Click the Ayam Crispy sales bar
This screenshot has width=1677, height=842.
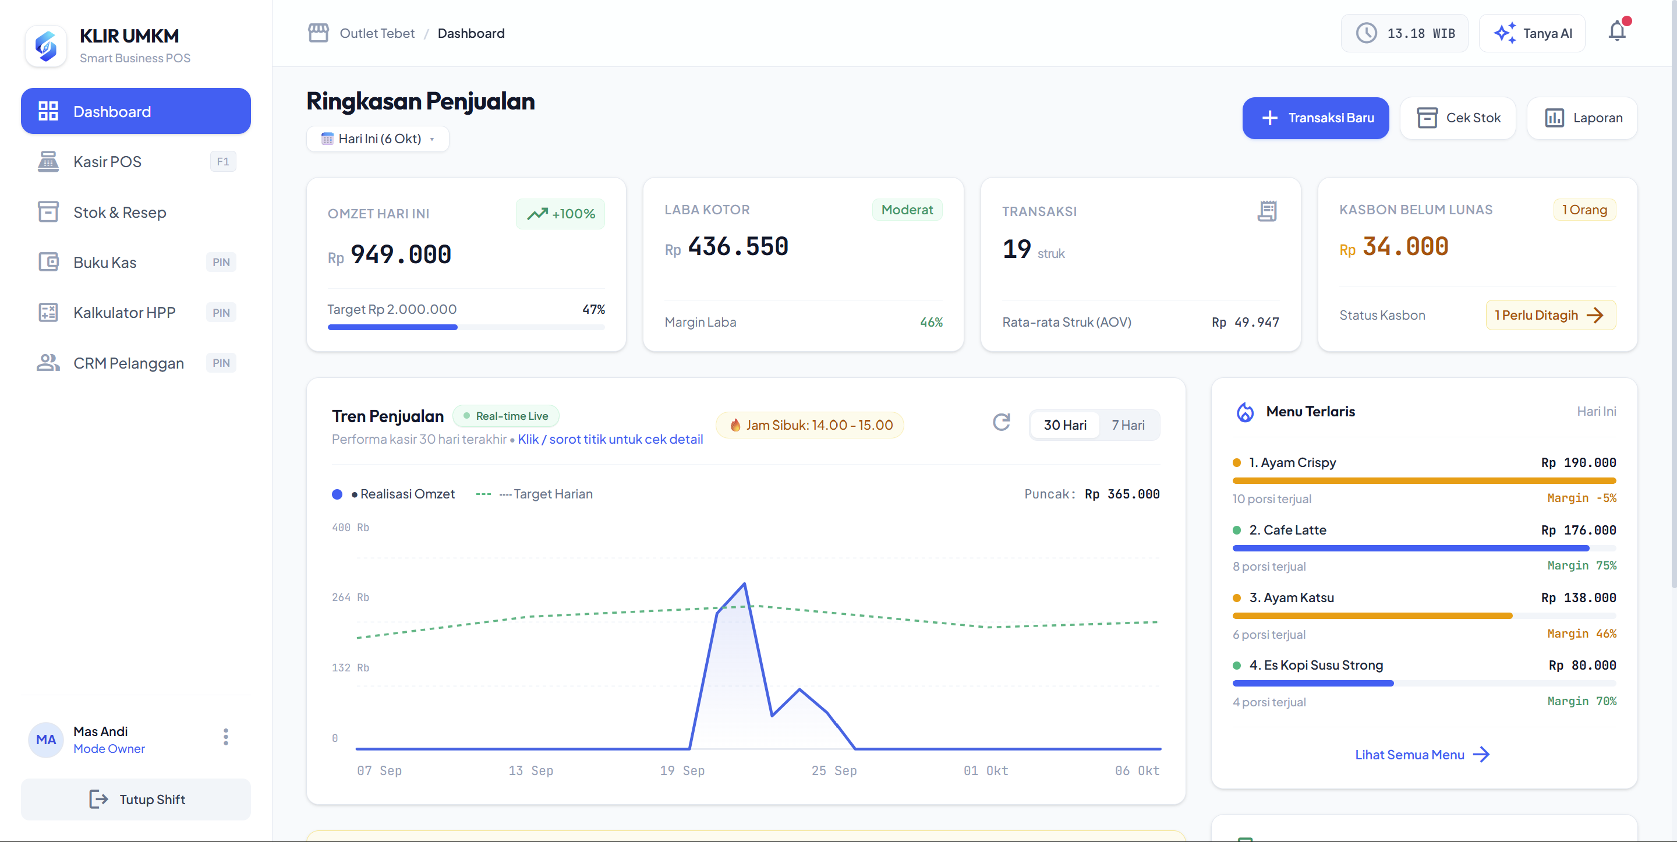1424,480
